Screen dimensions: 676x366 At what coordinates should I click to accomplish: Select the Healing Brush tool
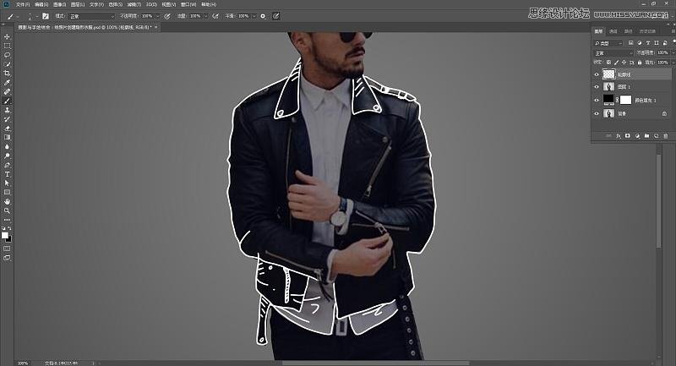7,91
